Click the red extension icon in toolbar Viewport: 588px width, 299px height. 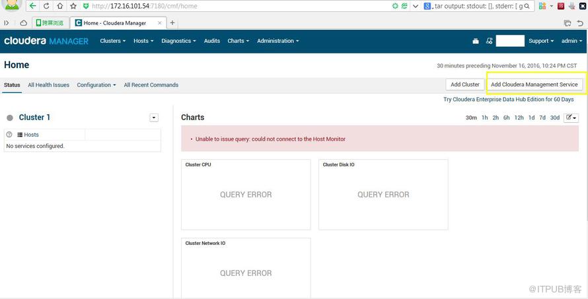click(561, 6)
